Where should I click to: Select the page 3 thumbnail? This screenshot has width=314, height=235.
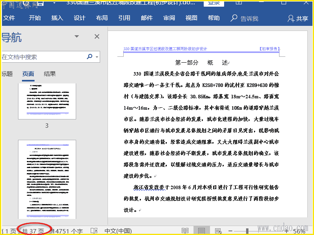coord(47,101)
